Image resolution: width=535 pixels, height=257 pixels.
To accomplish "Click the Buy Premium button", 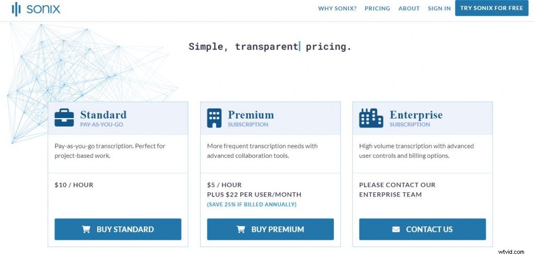I will pyautogui.click(x=270, y=229).
